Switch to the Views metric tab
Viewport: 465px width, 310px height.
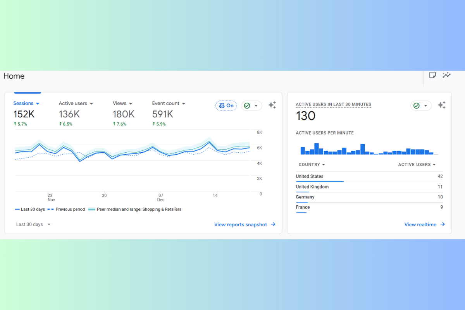click(x=122, y=103)
